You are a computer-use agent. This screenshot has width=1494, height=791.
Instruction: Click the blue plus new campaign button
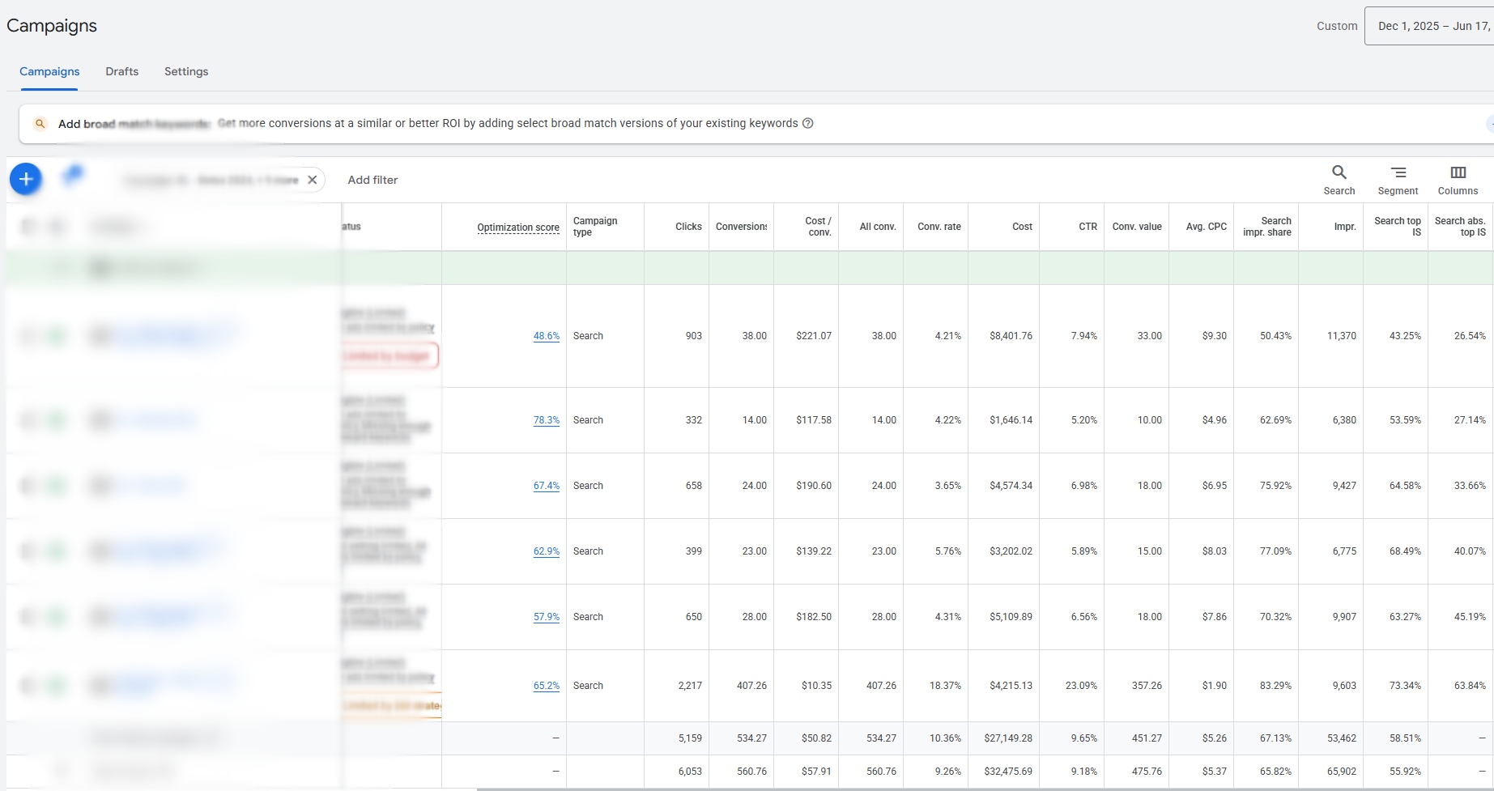(26, 179)
